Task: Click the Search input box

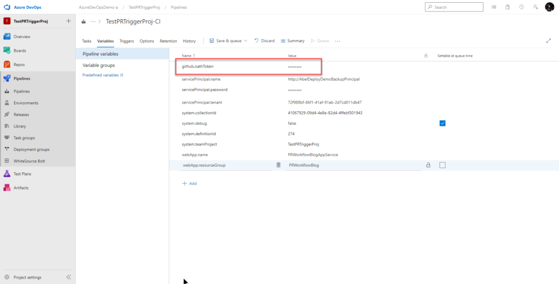Action: pyautogui.click(x=454, y=7)
